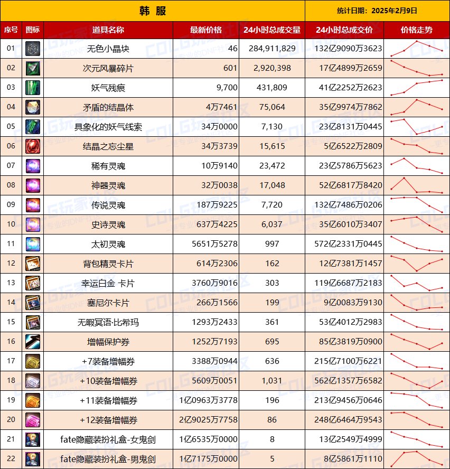Click row number 22
The image size is (450, 469).
[x=11, y=459]
